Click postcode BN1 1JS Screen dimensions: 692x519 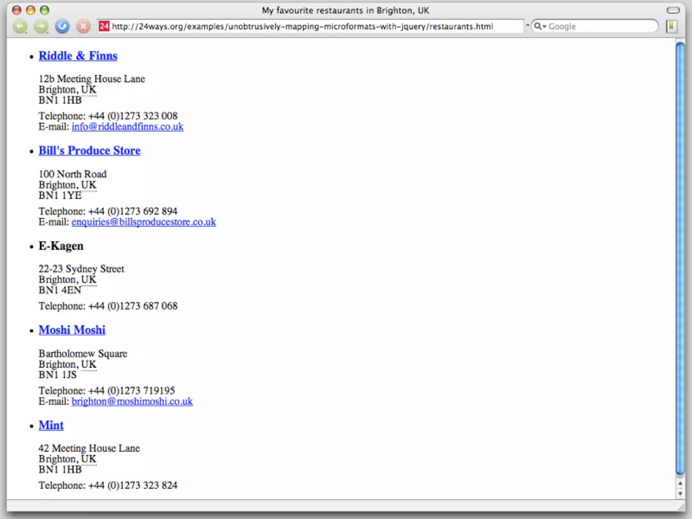(57, 375)
